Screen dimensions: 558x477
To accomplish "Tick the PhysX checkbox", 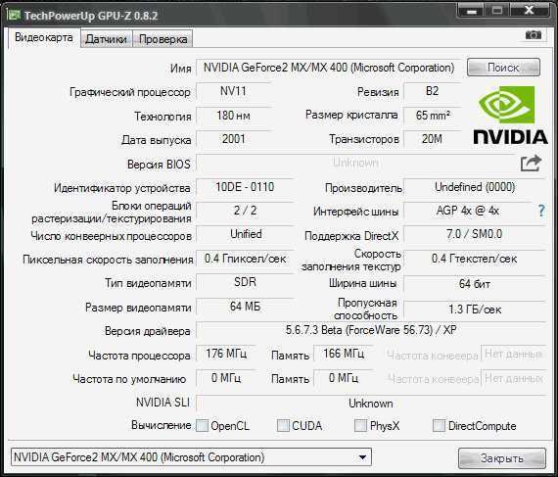I will [x=361, y=425].
